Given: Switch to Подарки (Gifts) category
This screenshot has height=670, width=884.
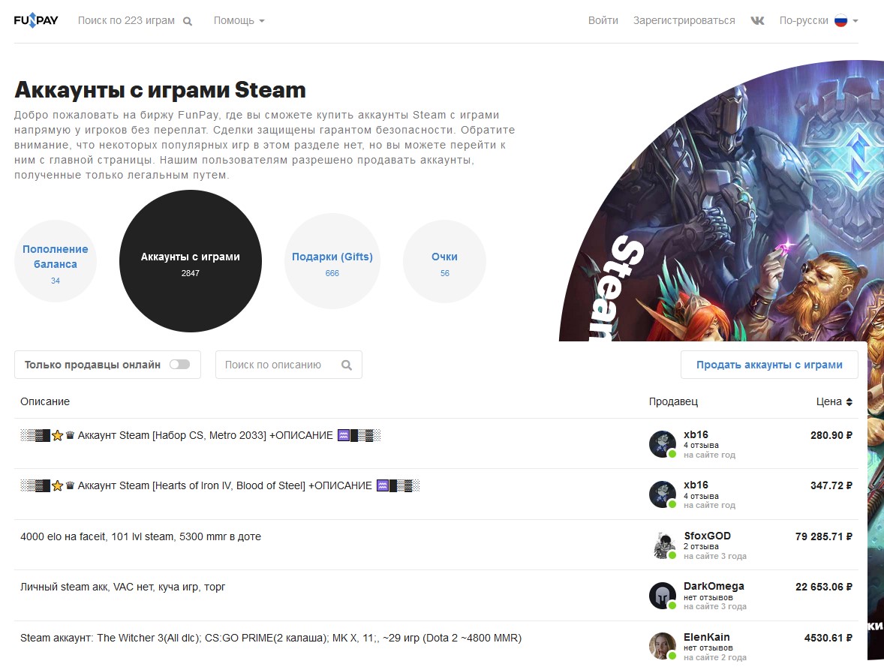Looking at the screenshot, I should pyautogui.click(x=332, y=261).
